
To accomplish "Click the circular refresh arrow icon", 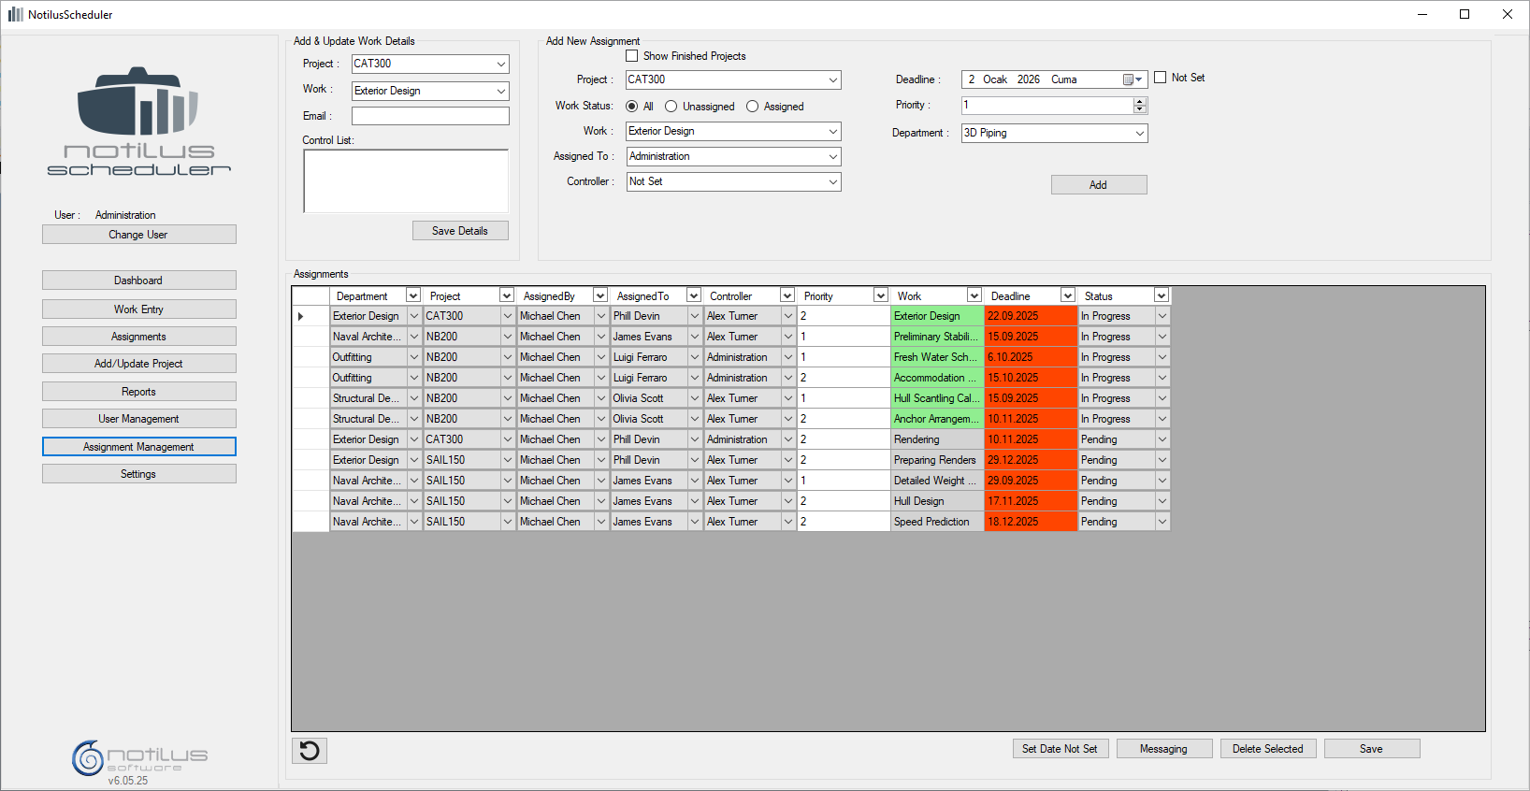I will click(310, 751).
